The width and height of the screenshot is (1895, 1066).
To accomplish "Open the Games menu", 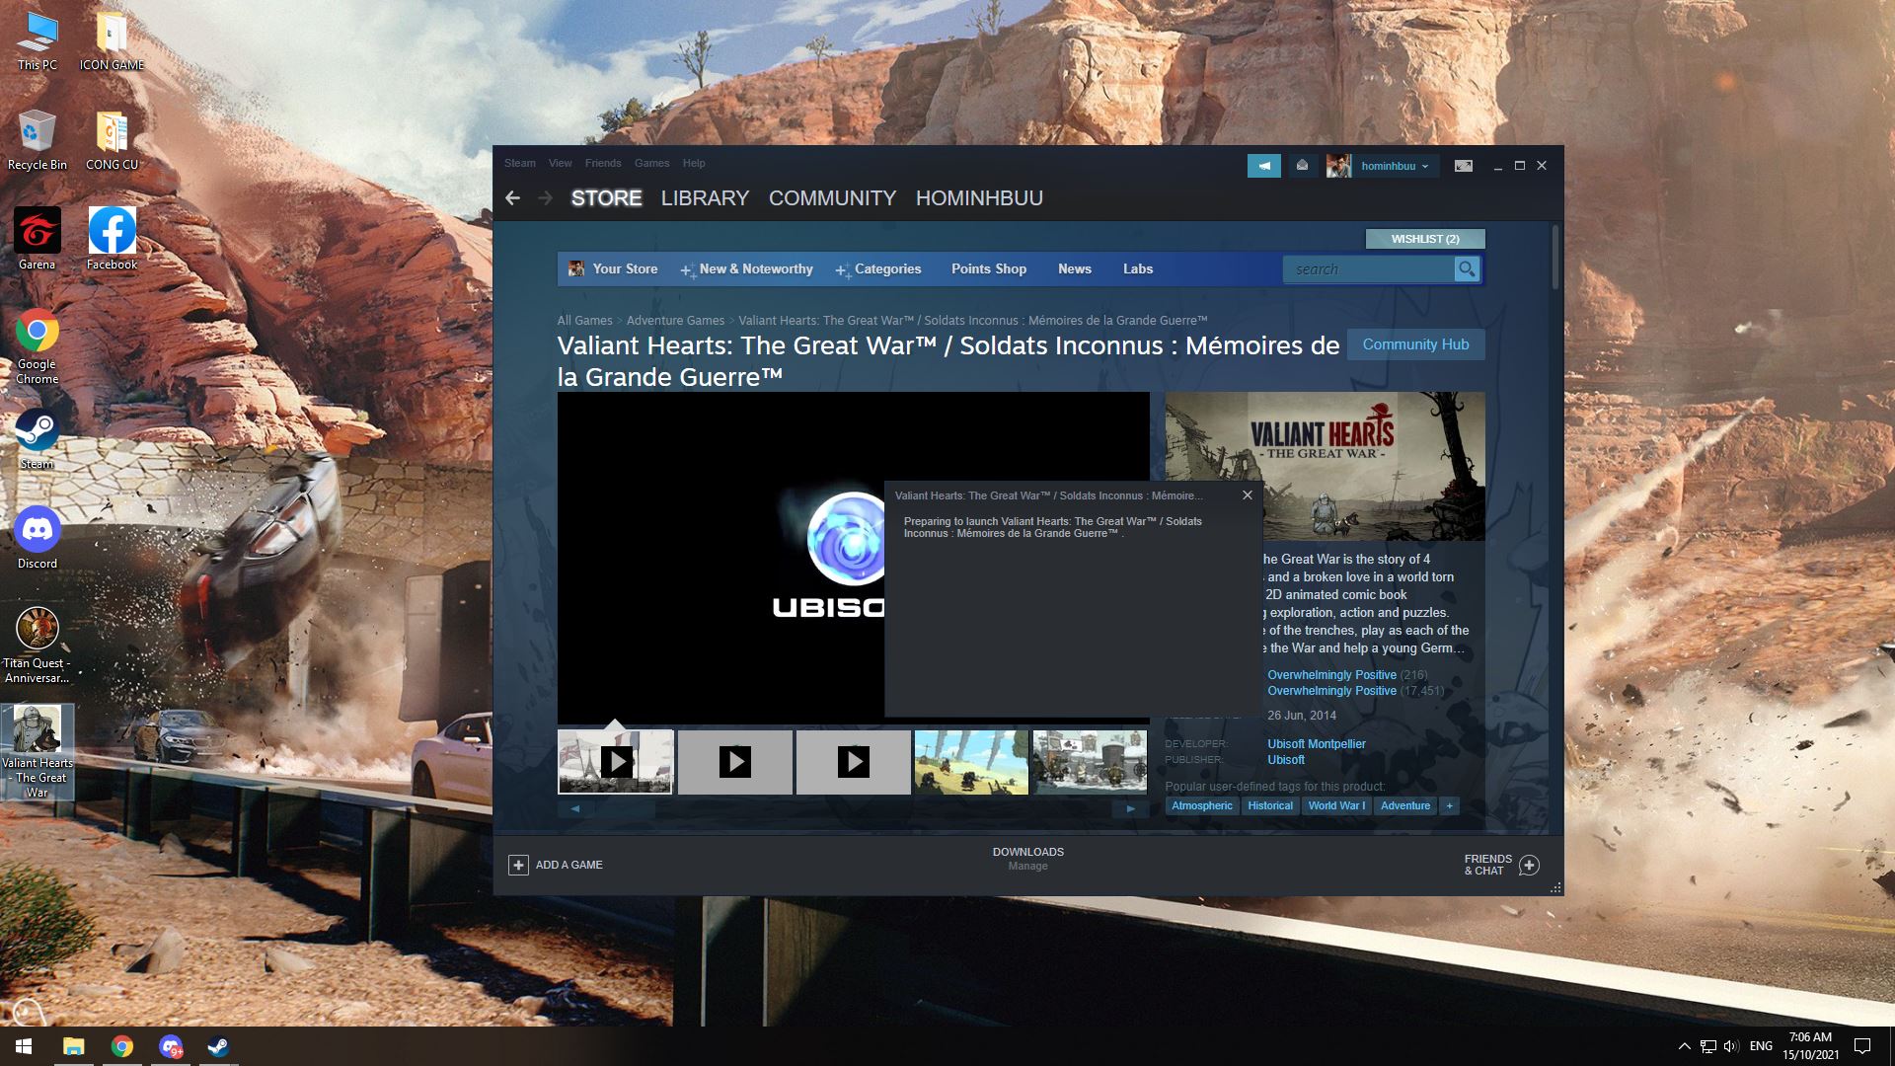I will [651, 163].
